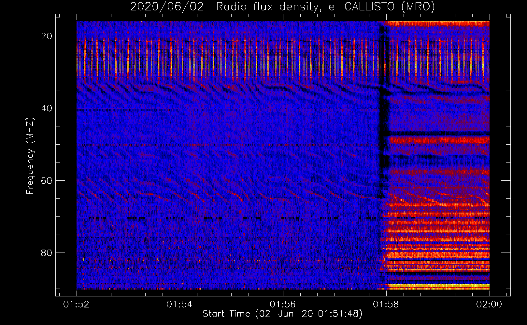Click the 01:52 time tick label
Viewport: 527px width, 325px height.
(77, 305)
